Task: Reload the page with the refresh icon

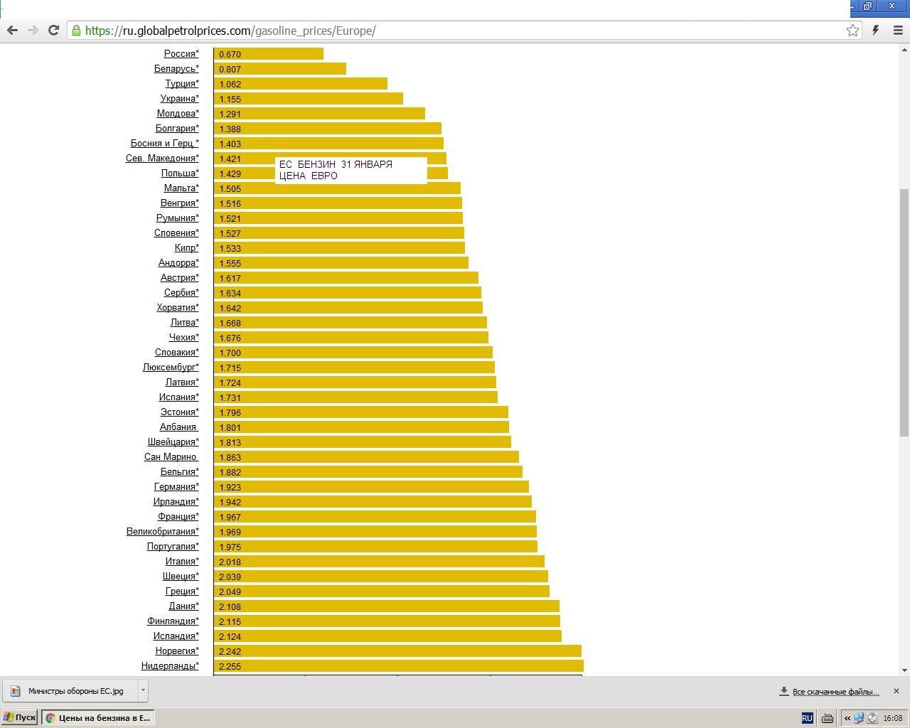Action: point(53,30)
